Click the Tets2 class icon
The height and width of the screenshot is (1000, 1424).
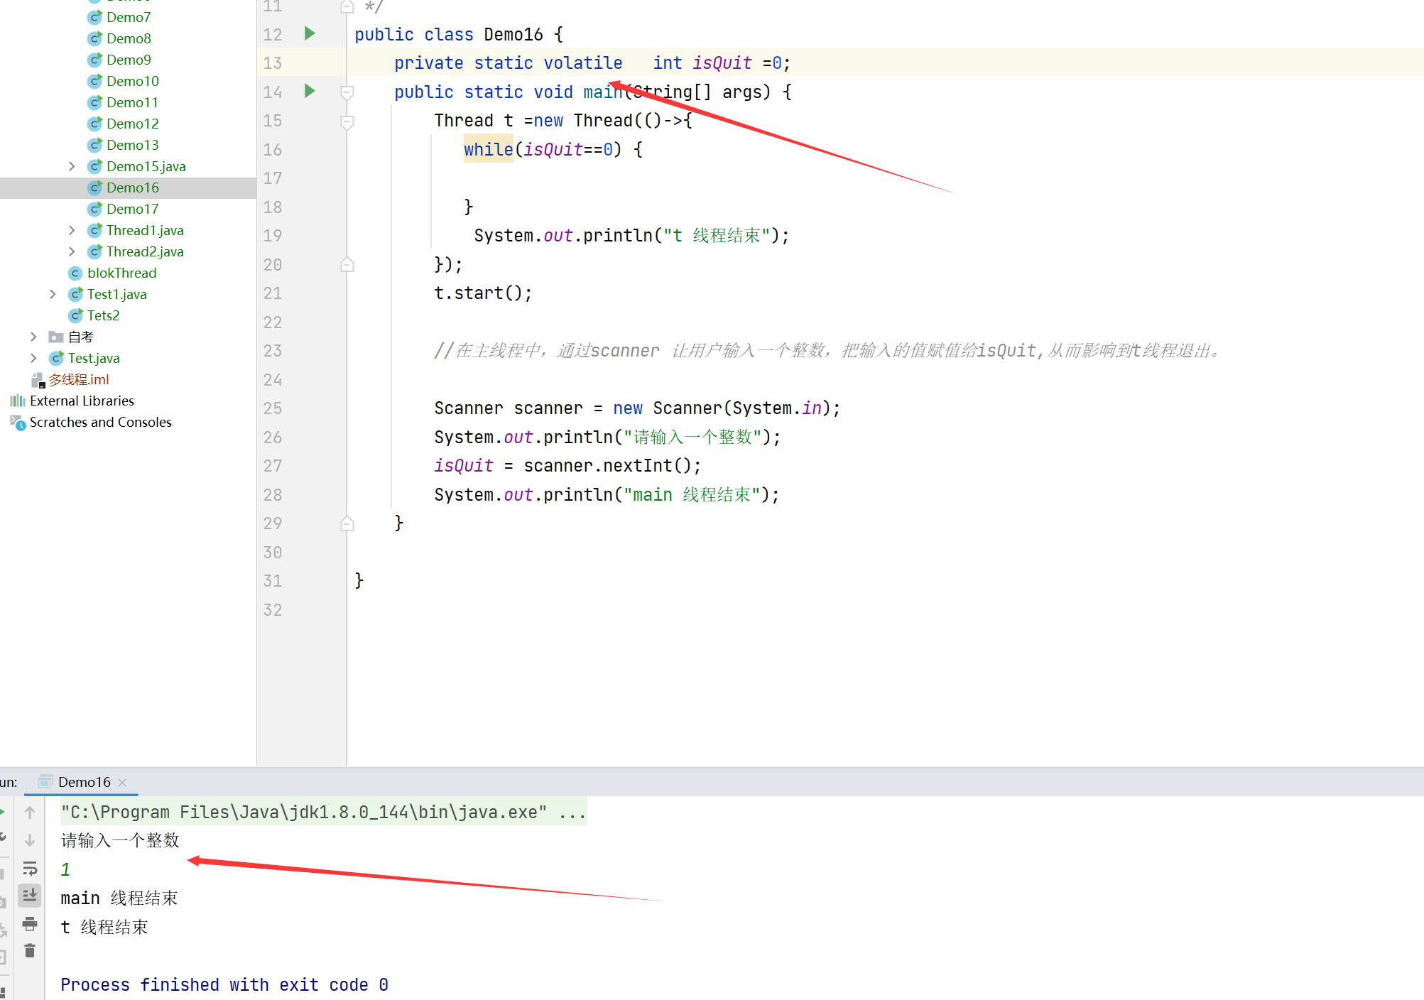coord(75,315)
